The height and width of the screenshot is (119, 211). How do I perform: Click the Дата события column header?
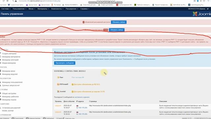pyautogui.click(x=69, y=101)
